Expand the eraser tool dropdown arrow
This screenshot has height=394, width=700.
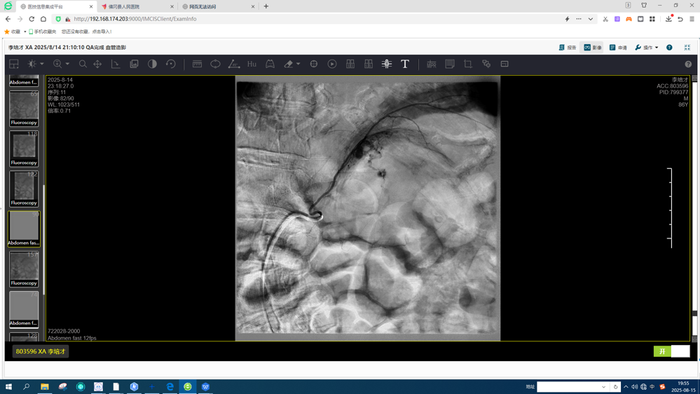[298, 64]
